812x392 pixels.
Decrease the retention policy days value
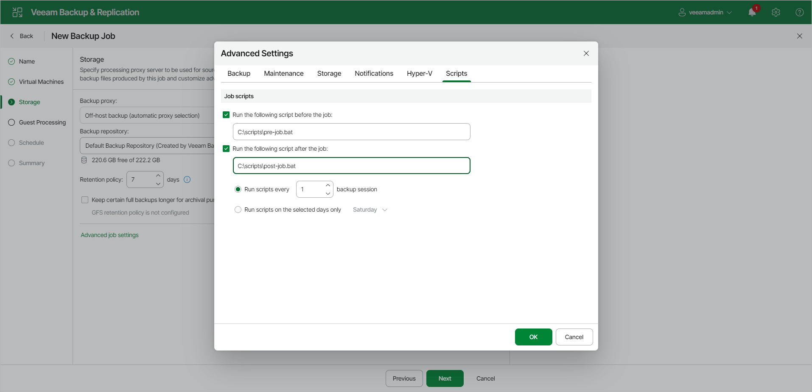[x=158, y=184]
